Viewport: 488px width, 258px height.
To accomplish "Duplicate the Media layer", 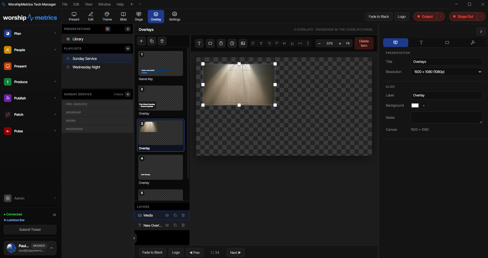I will [175, 215].
